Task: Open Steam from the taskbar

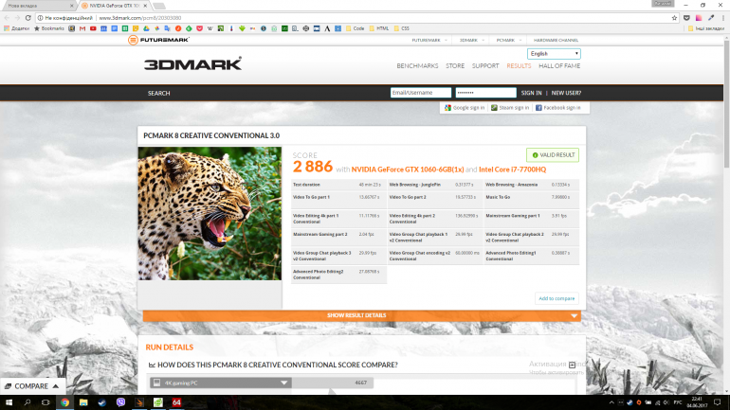Action: click(x=102, y=402)
